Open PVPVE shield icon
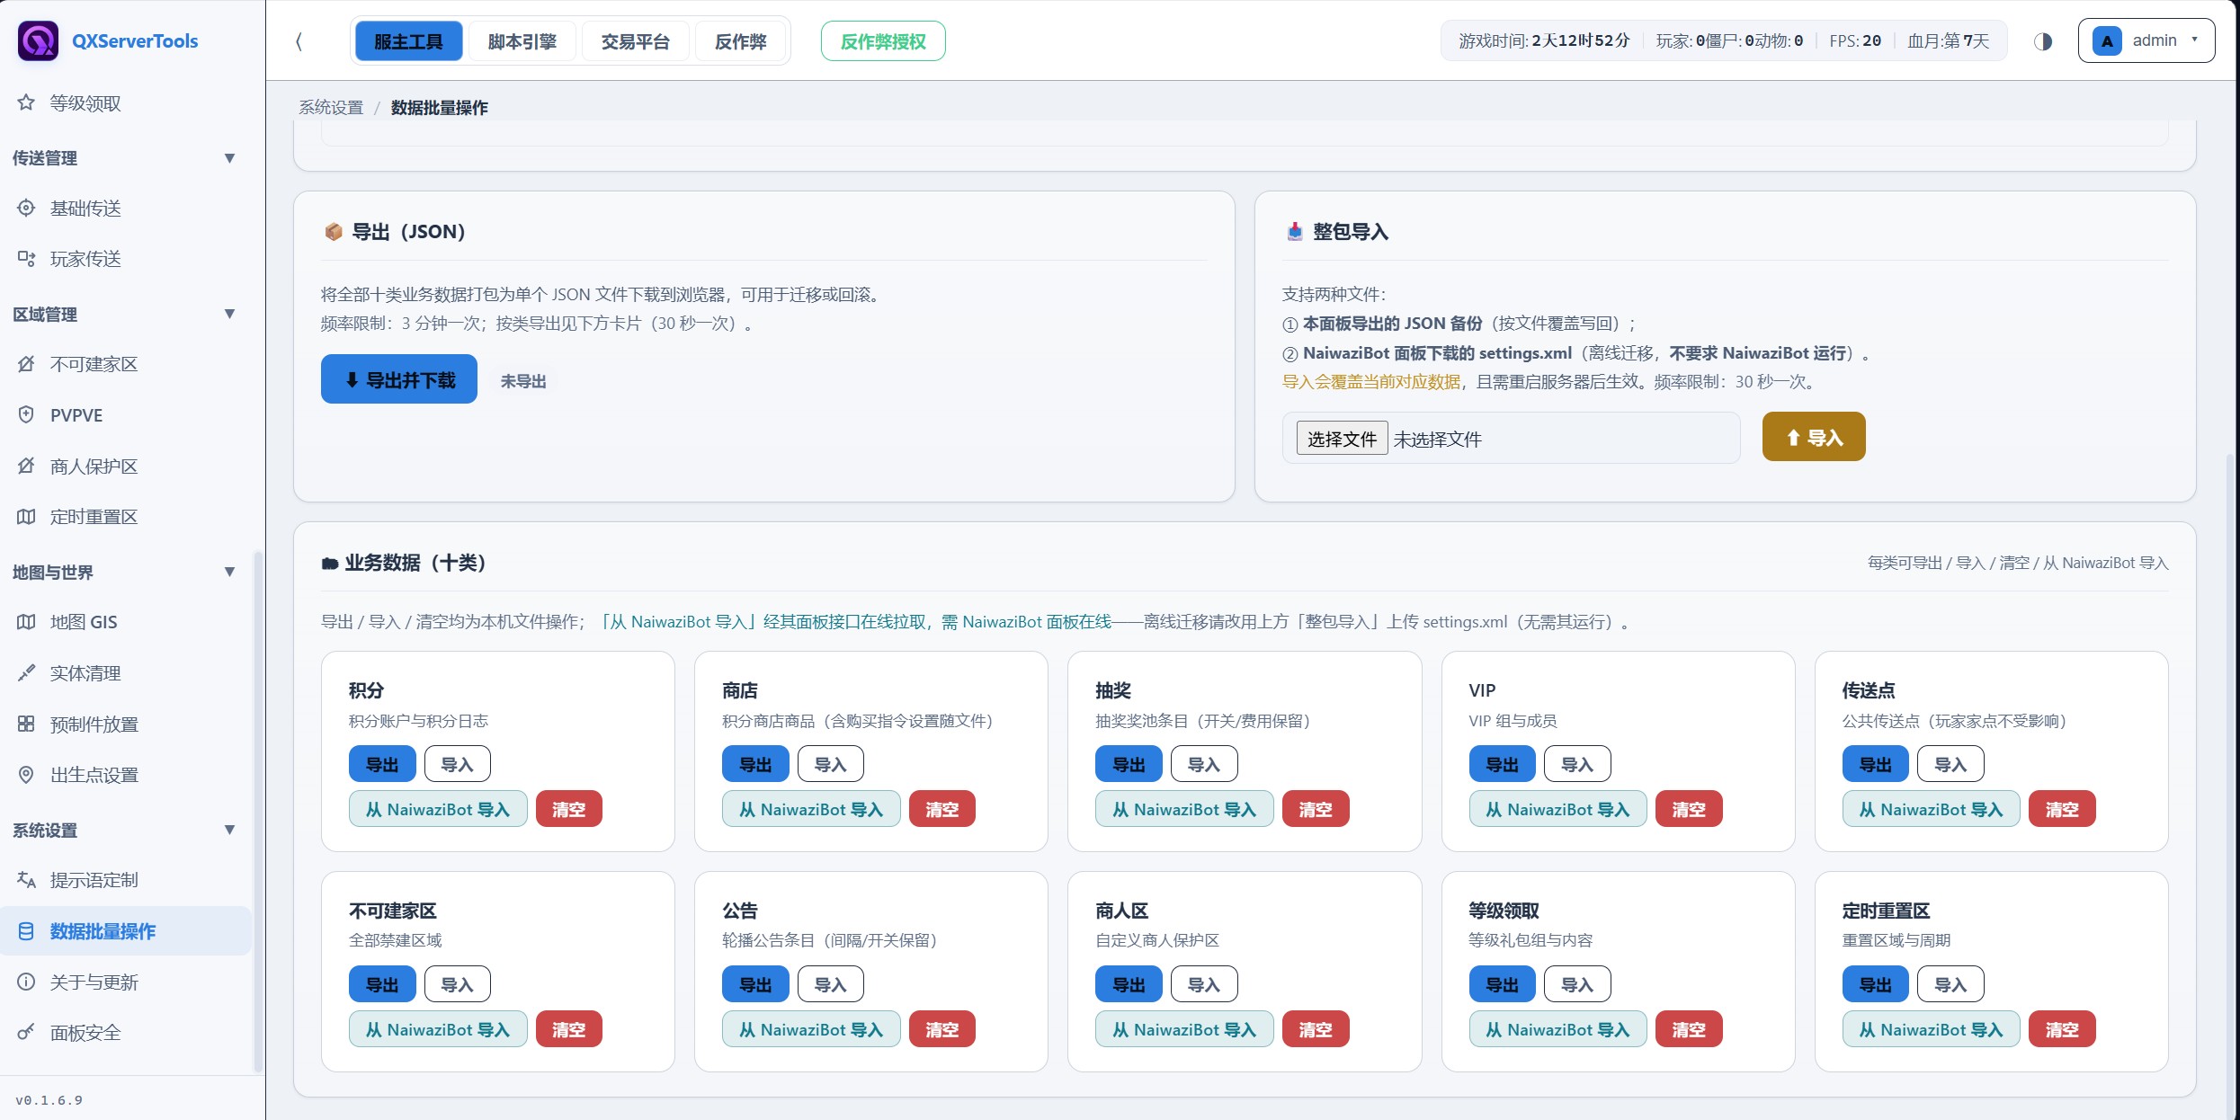Viewport: 2240px width, 1120px height. [26, 414]
